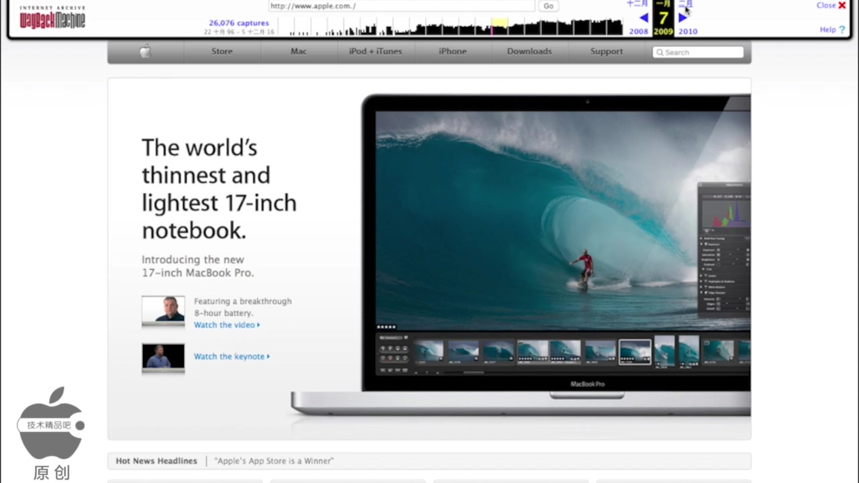Click the Help question mark link

832,30
